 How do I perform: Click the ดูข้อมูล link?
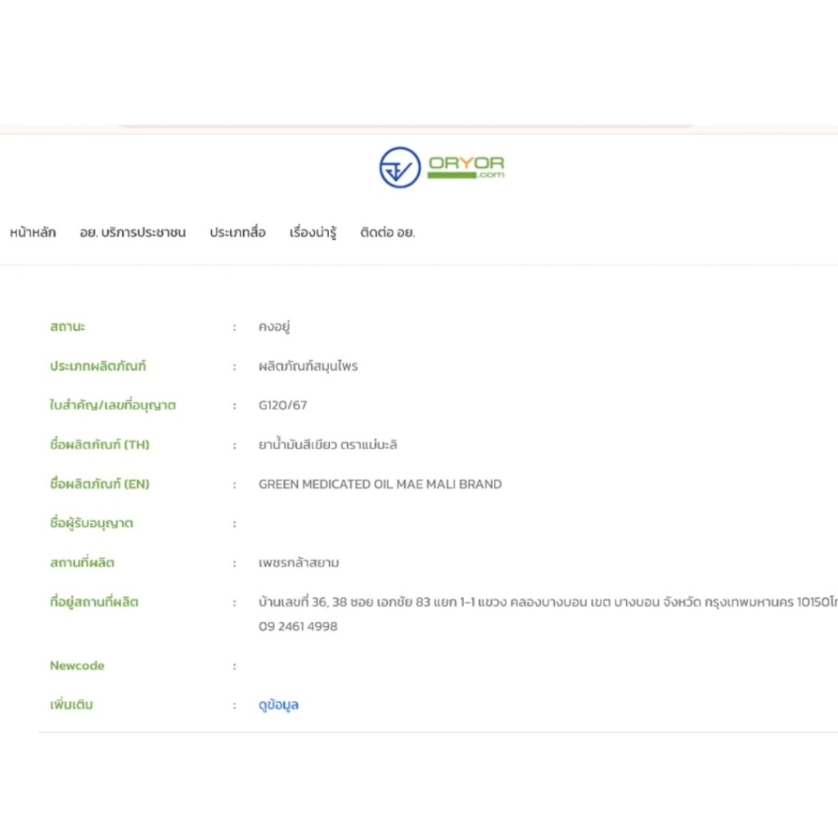coord(278,705)
